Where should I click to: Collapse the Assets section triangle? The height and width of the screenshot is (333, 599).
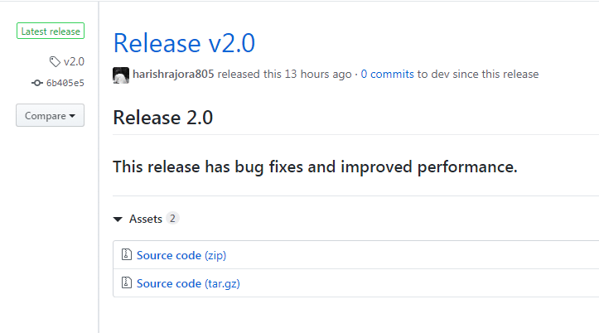click(118, 220)
